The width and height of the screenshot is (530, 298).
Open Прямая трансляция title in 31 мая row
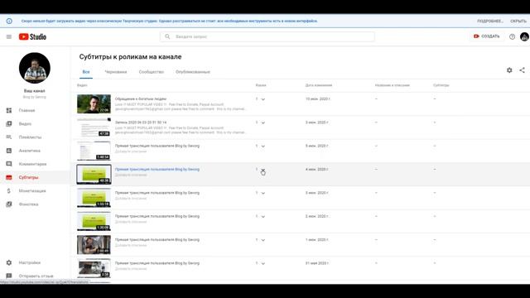click(157, 263)
